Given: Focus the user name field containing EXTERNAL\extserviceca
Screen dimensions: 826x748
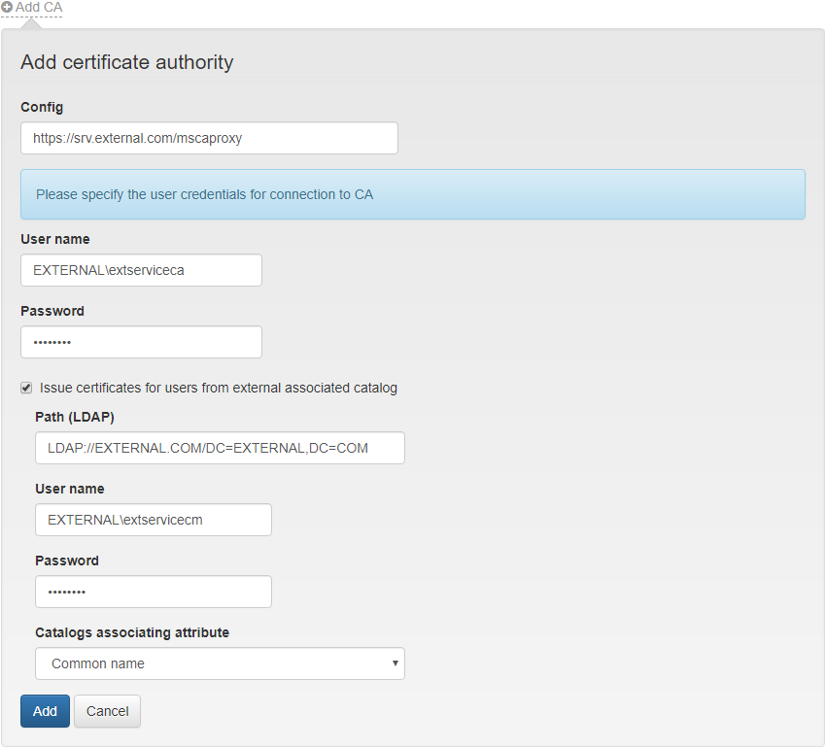Looking at the screenshot, I should pyautogui.click(x=141, y=270).
